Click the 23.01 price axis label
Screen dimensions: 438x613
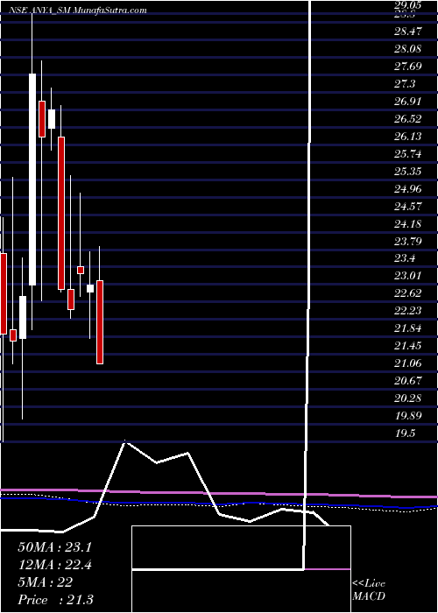(407, 276)
